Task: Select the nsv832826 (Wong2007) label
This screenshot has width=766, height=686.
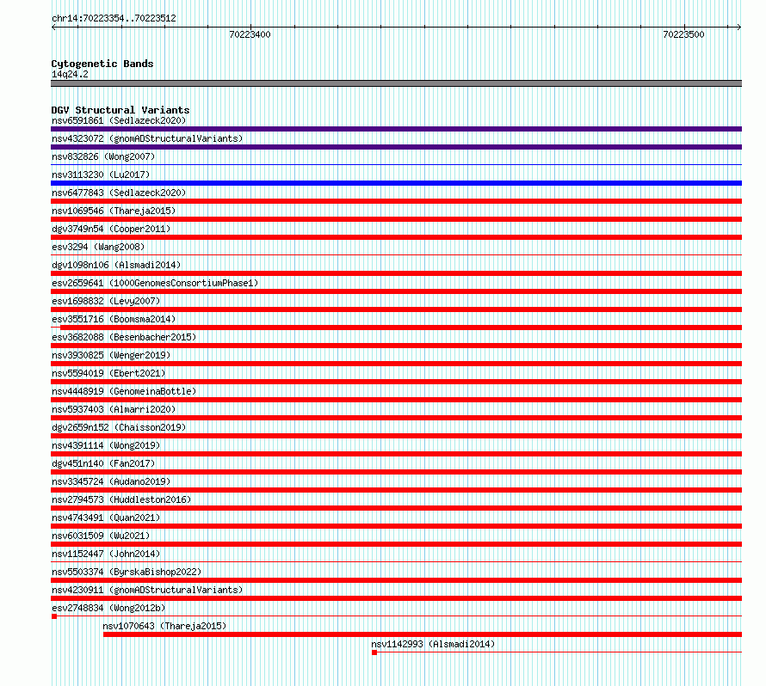Action: coord(103,156)
